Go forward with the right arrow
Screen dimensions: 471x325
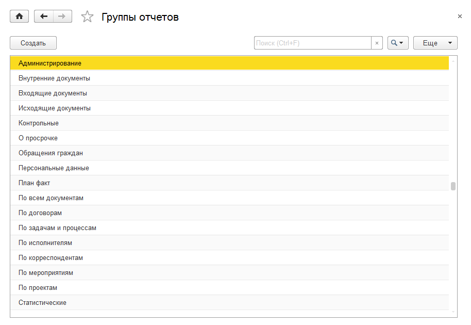(x=62, y=17)
